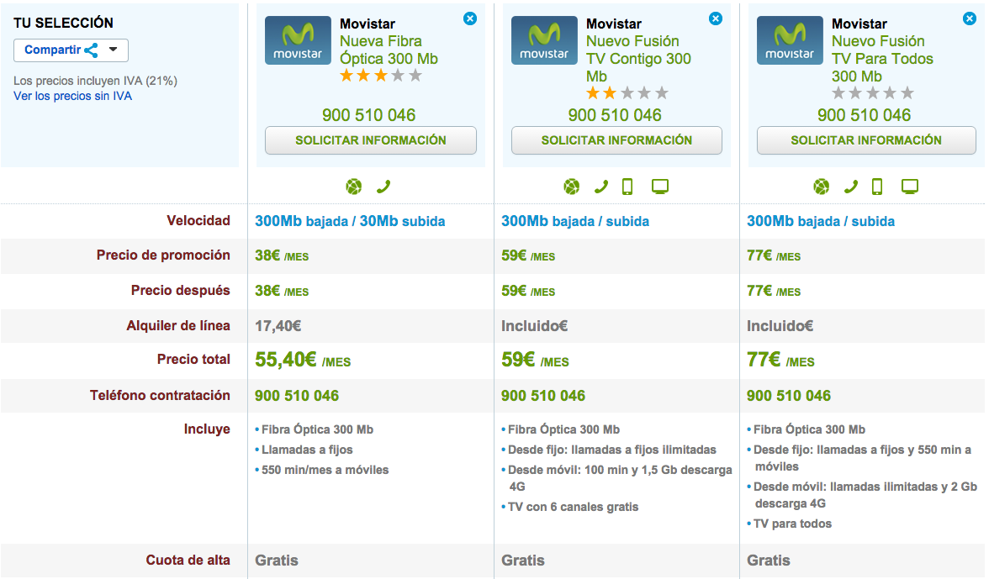Click header phone number 900 510 046 of Fusión TV Contigo

tap(615, 115)
